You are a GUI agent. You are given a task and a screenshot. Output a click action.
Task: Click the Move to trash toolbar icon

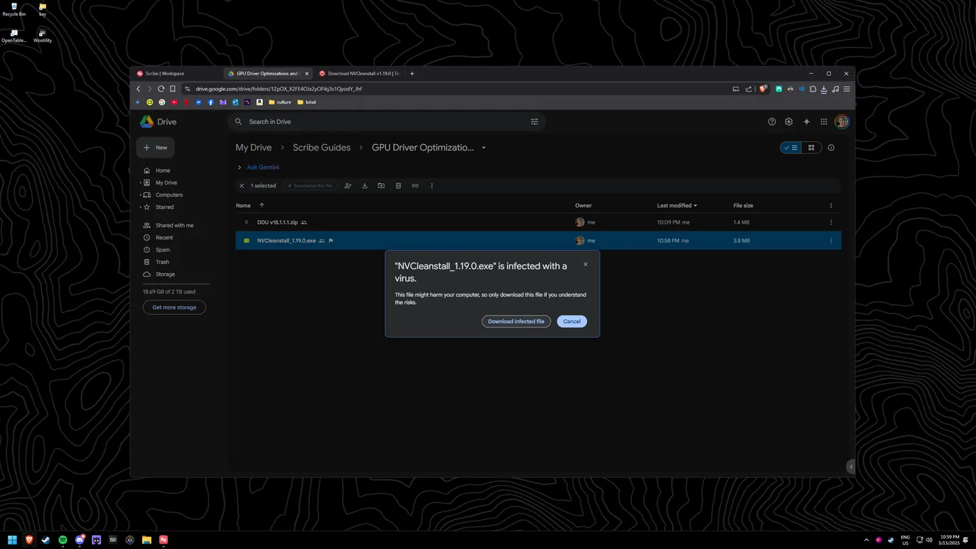[398, 186]
